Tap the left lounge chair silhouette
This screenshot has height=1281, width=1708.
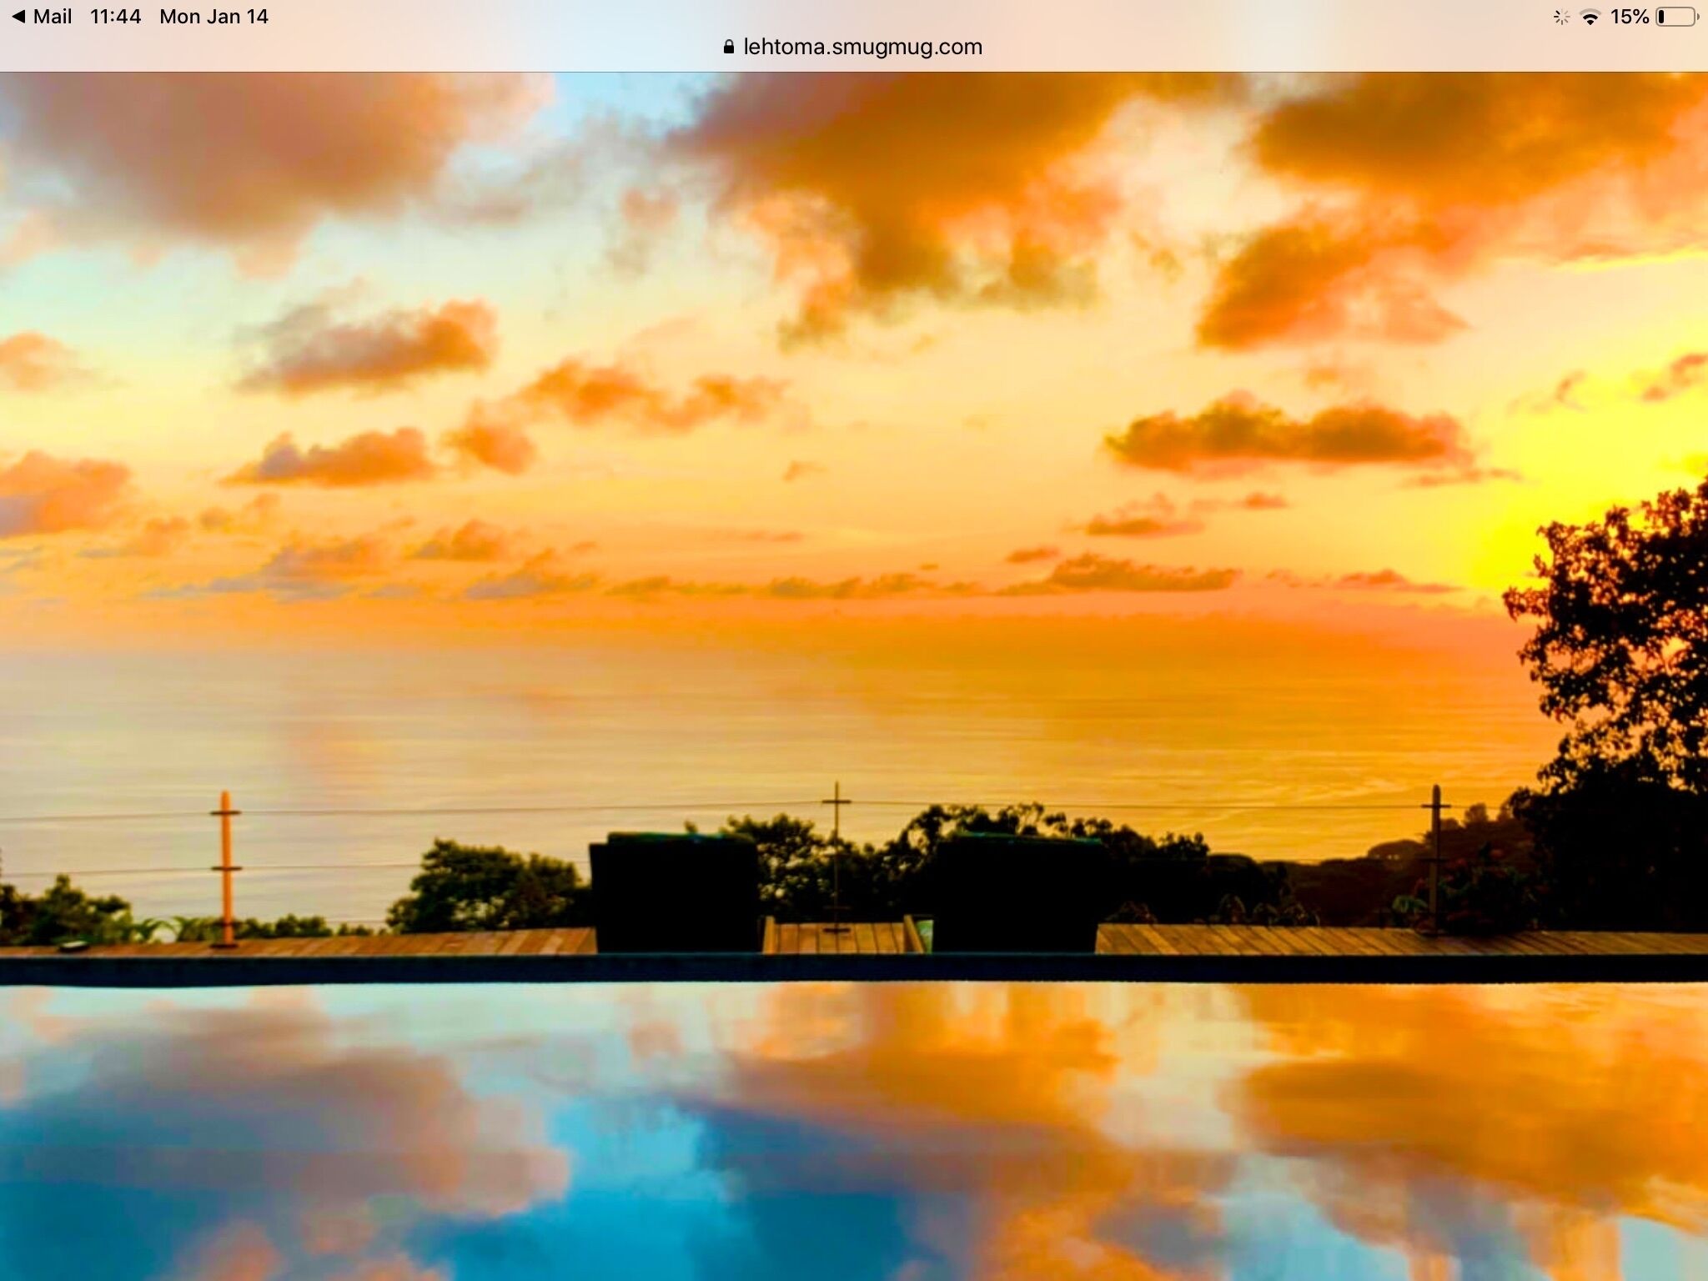674,892
